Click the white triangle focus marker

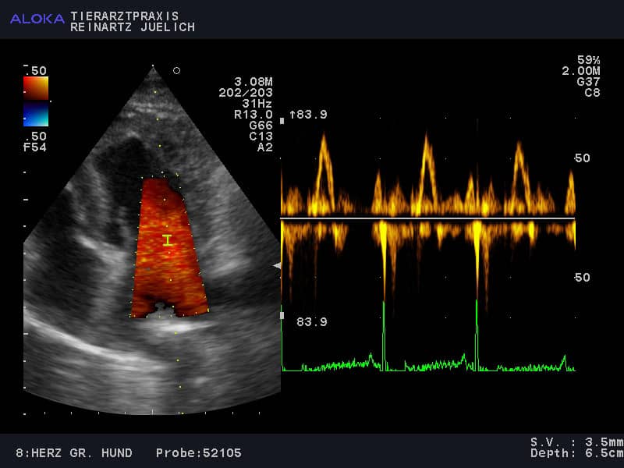point(277,265)
